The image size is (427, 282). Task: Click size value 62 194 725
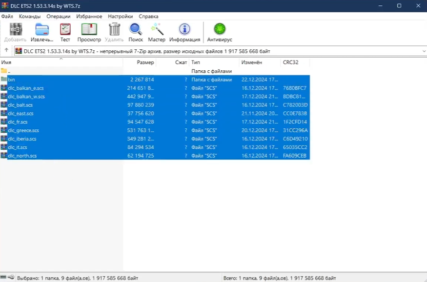coord(141,156)
